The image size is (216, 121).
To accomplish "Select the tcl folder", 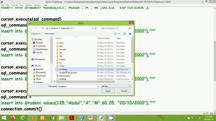I will tap(60, 63).
